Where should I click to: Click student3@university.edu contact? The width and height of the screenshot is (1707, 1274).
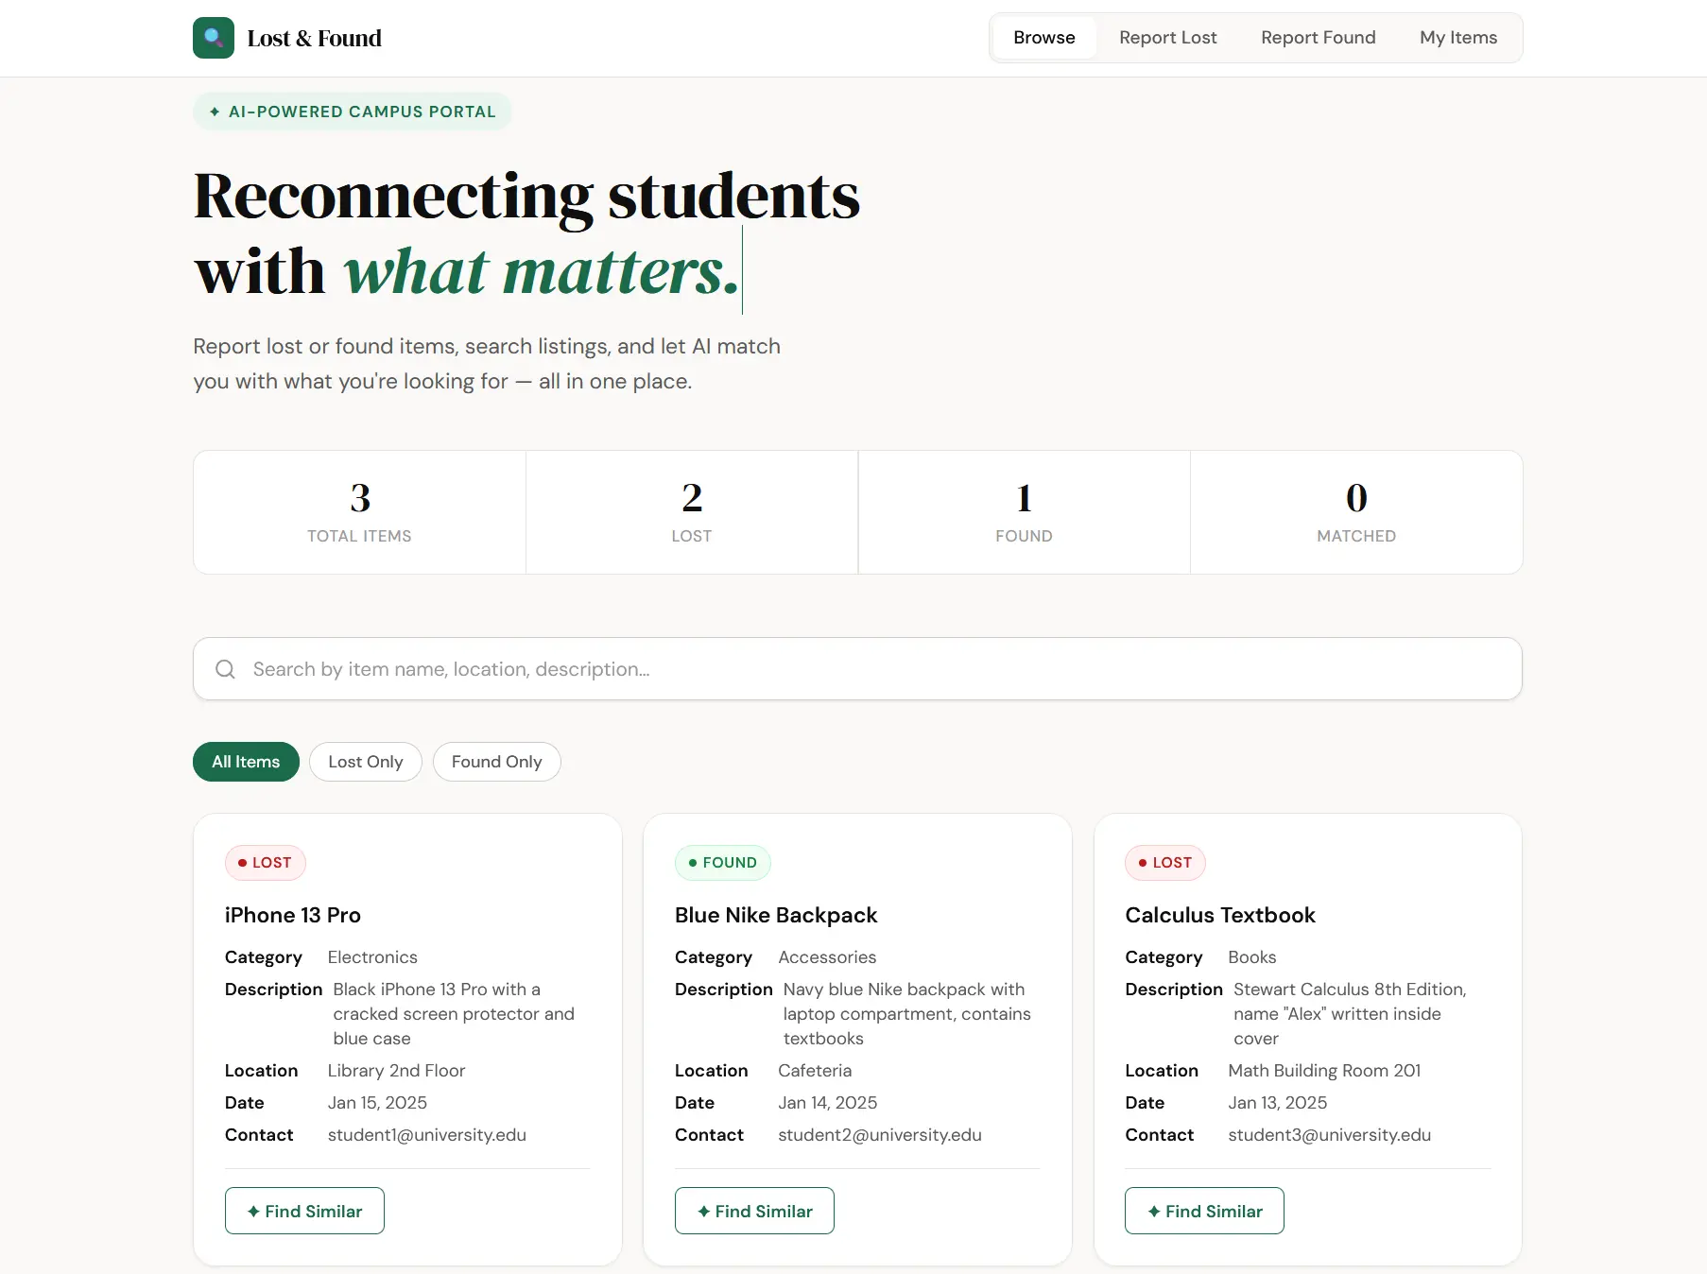pos(1330,1135)
